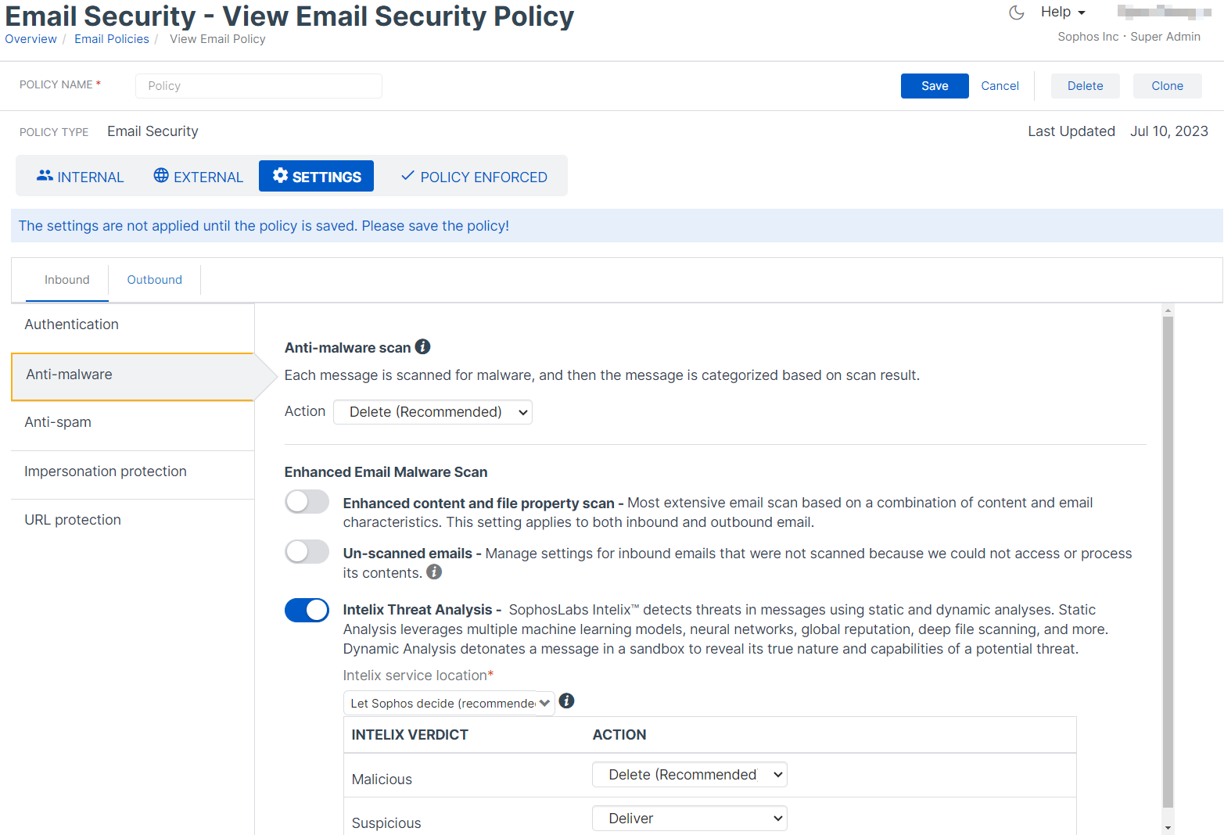Enable Enhanced content and file property scan
Screen dimensions: 1224x835
[x=307, y=502]
